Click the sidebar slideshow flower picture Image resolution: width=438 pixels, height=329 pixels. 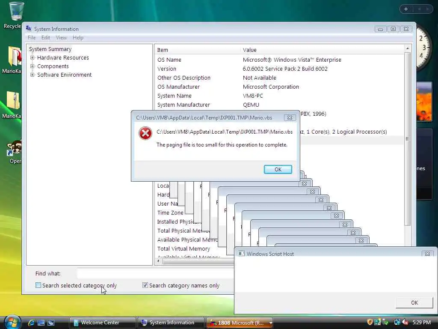tap(424, 101)
